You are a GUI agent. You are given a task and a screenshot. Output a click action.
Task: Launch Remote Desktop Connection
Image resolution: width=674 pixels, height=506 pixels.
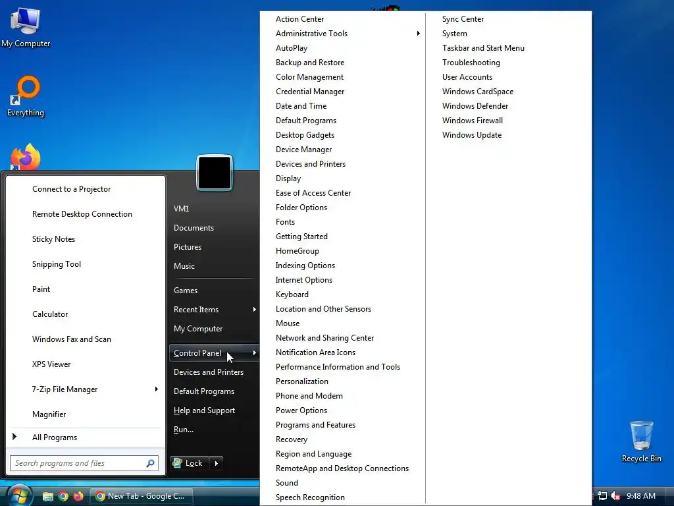tap(82, 214)
